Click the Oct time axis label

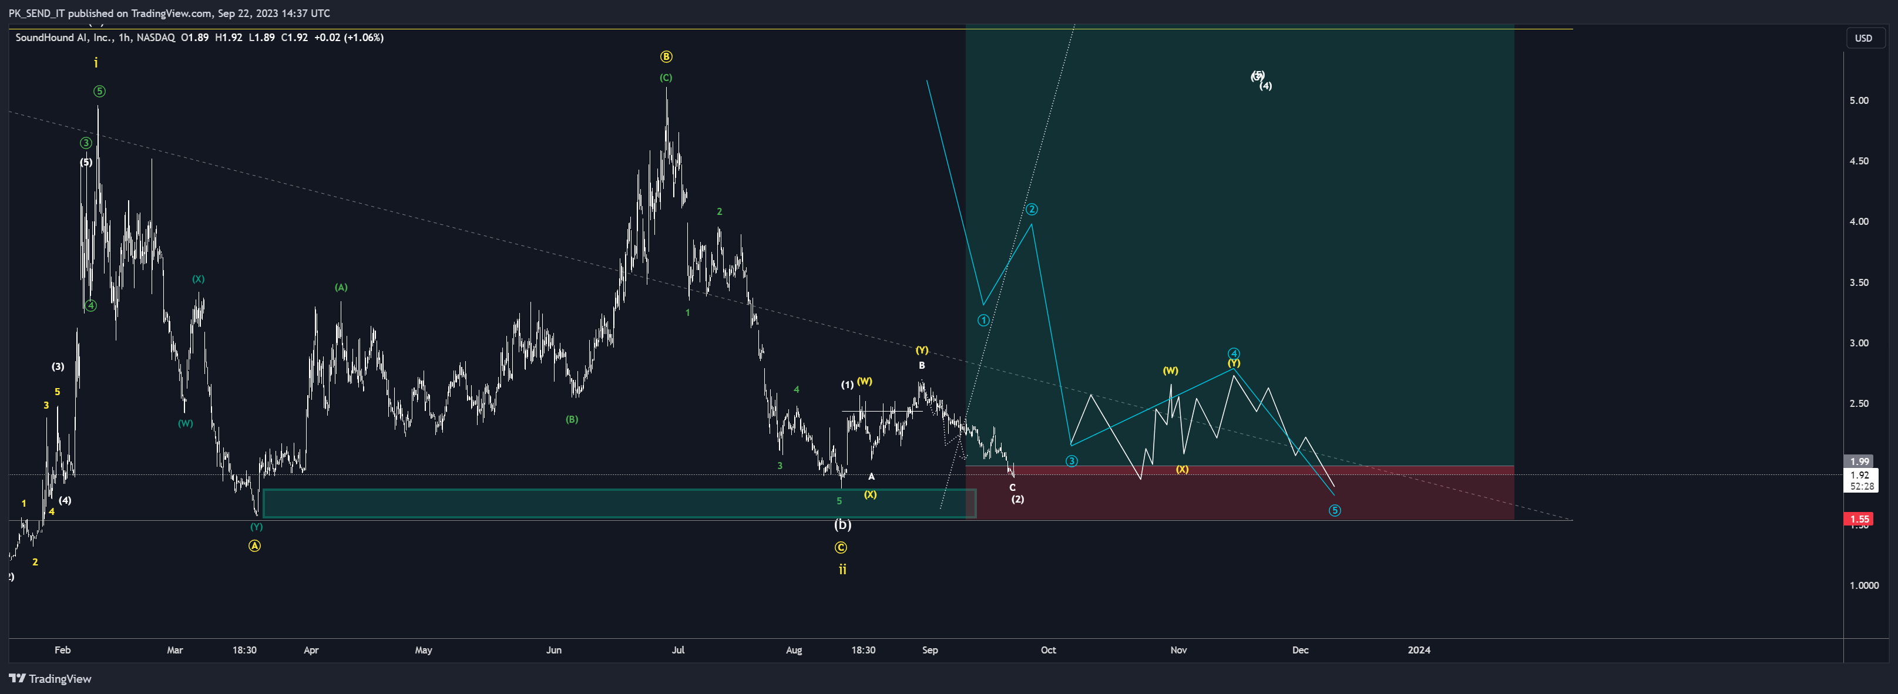(1048, 651)
